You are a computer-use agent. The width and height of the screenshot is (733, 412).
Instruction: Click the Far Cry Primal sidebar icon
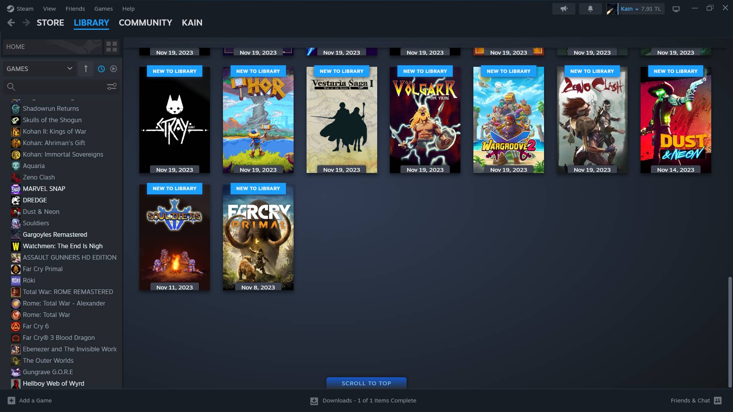tap(16, 269)
